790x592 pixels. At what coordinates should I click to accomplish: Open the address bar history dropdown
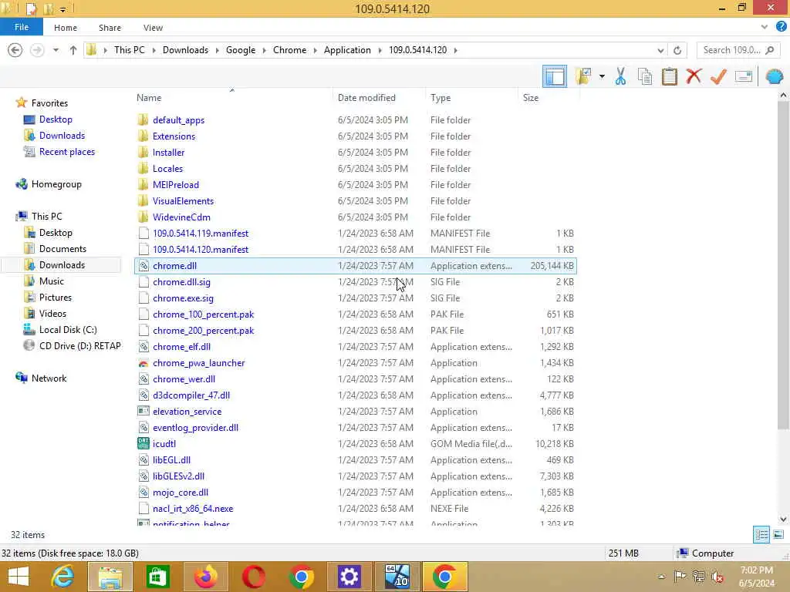coord(660,50)
